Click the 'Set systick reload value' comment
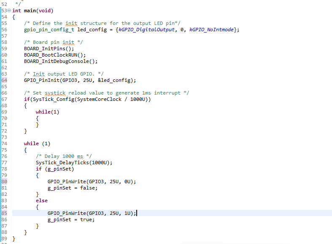The width and height of the screenshot is (332, 244). coord(106,93)
